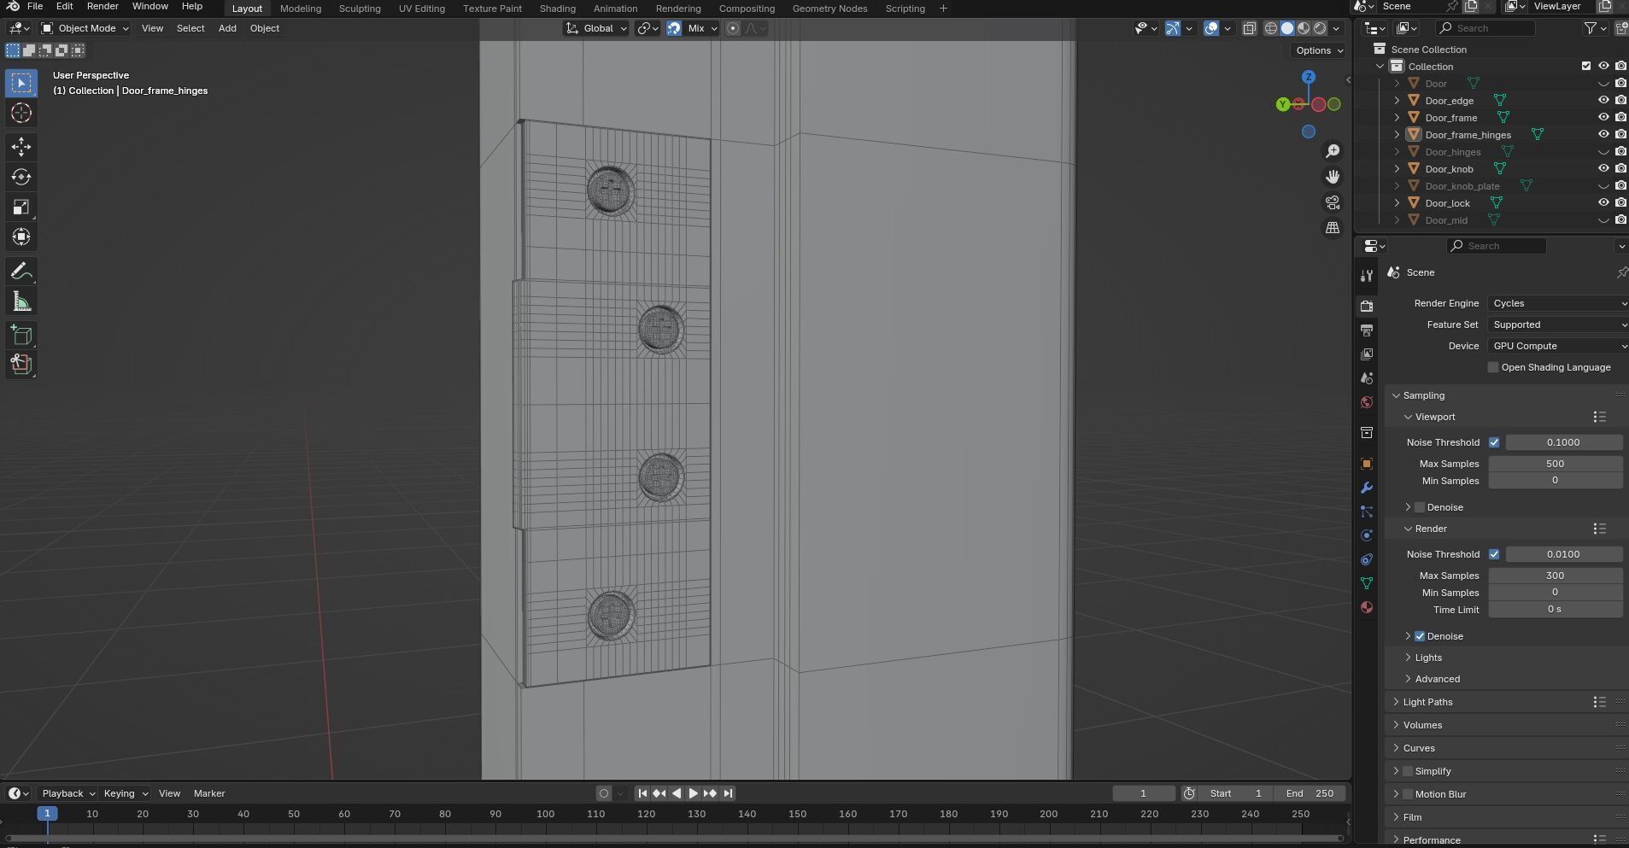Select the Annotate tool

[x=21, y=272]
